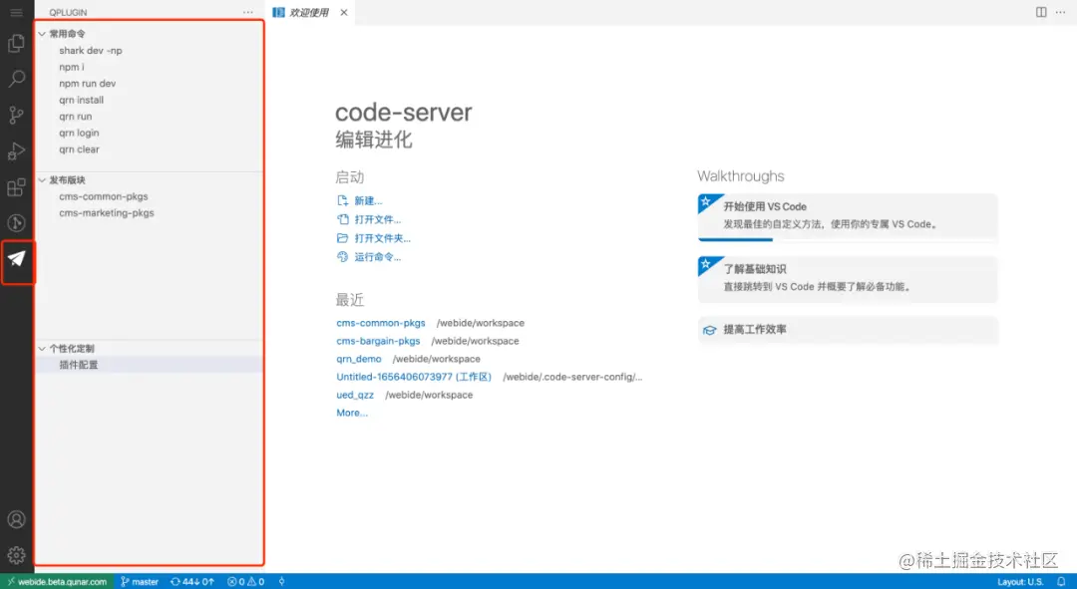Close the 欢迎使用 tab
The height and width of the screenshot is (589, 1077).
coord(344,12)
